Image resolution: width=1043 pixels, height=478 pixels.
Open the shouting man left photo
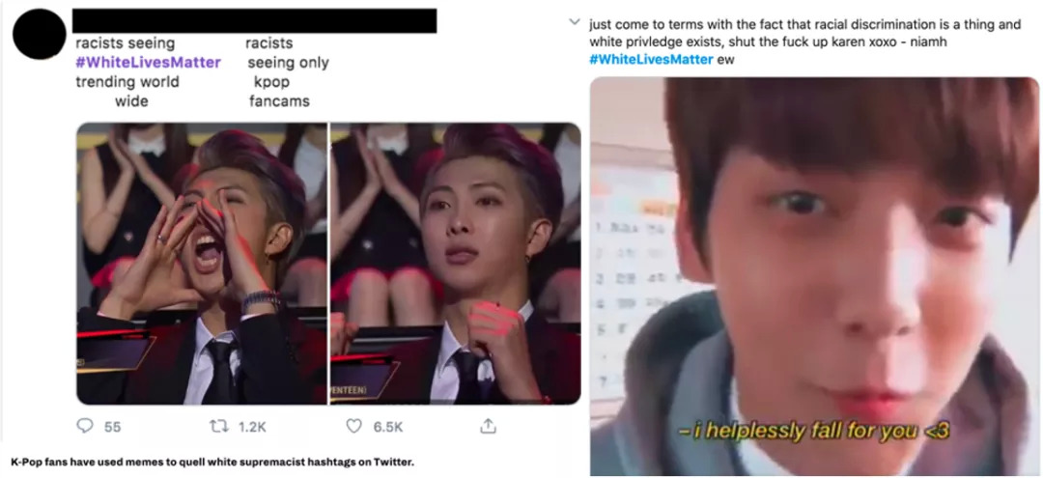point(202,264)
